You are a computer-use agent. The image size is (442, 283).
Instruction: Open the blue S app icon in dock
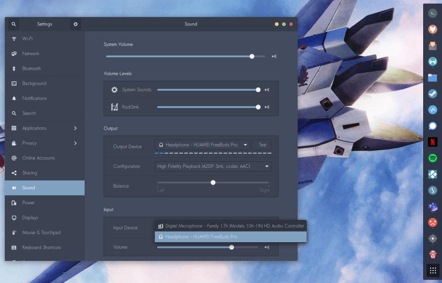(x=433, y=190)
